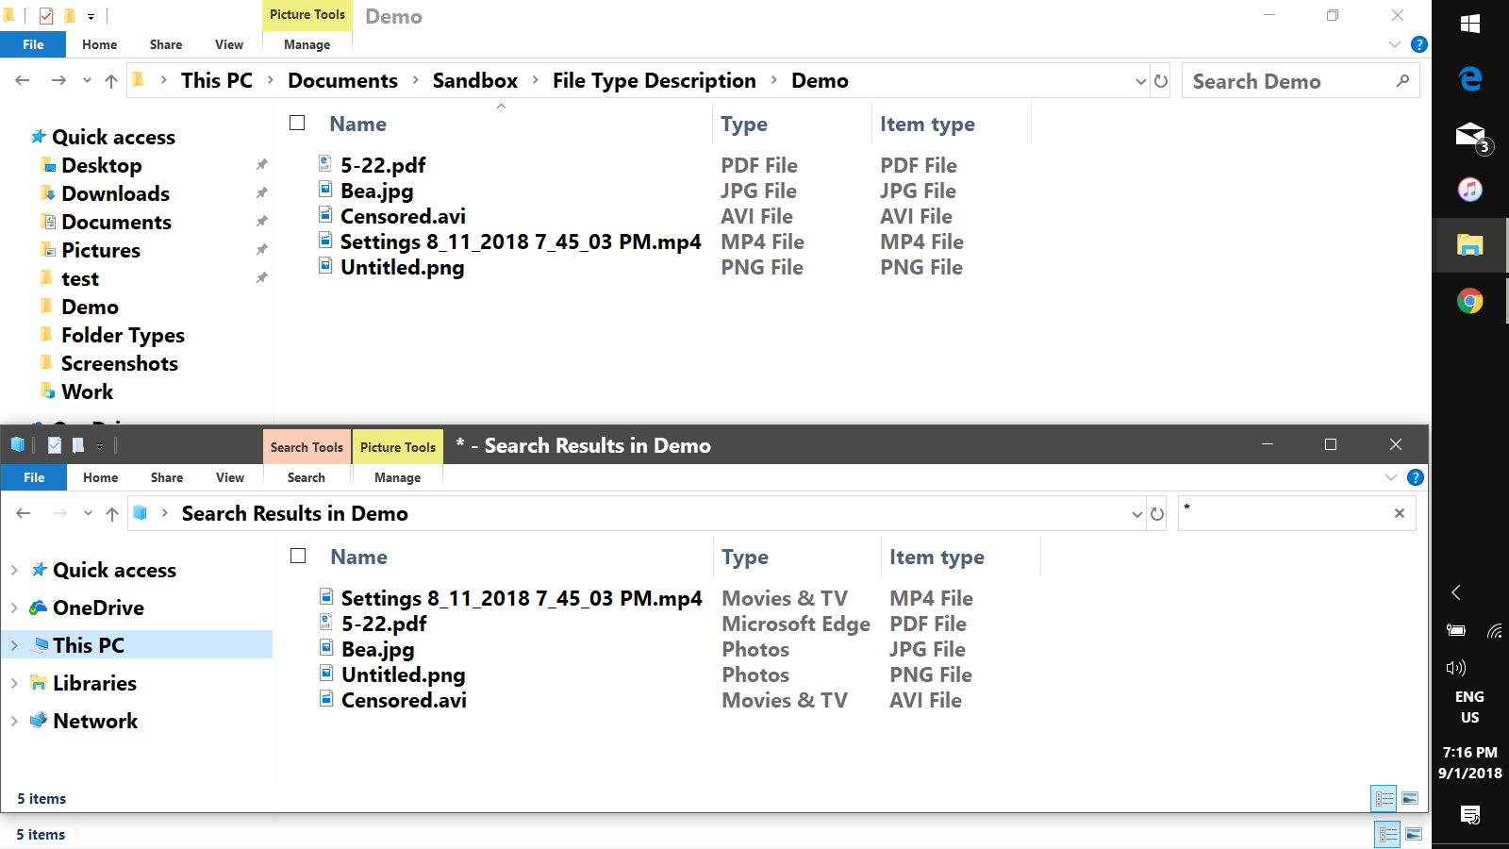Tick the select-all checkbox in Demo window
The image size is (1509, 849).
click(x=297, y=124)
